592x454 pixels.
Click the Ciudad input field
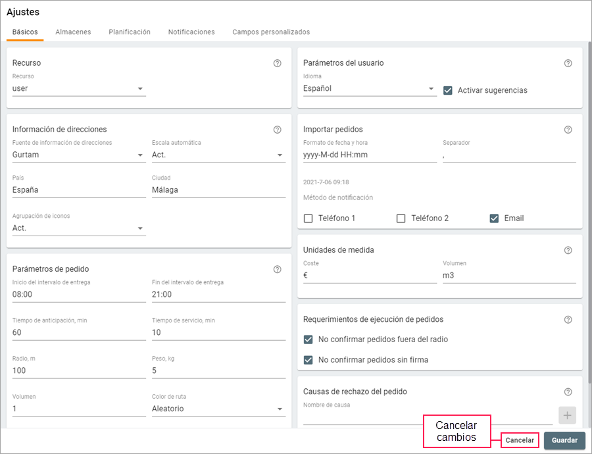coord(218,189)
